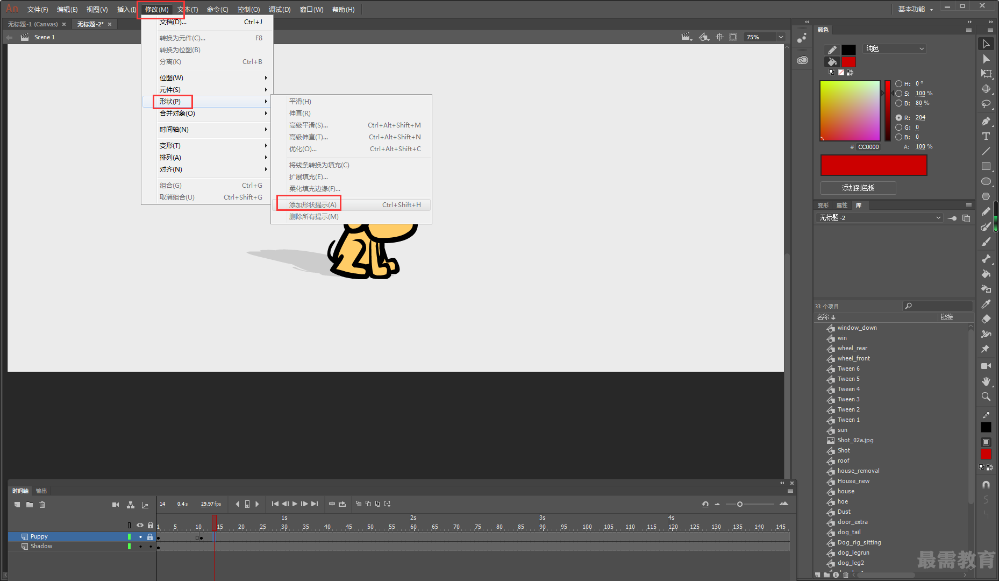Click the hex color CC0000 field
Image resolution: width=999 pixels, height=581 pixels.
pos(868,147)
